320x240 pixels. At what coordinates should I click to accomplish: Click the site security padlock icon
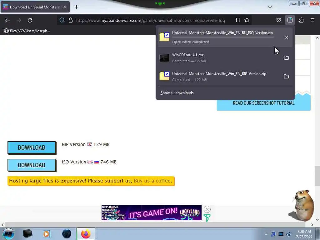coord(71,20)
